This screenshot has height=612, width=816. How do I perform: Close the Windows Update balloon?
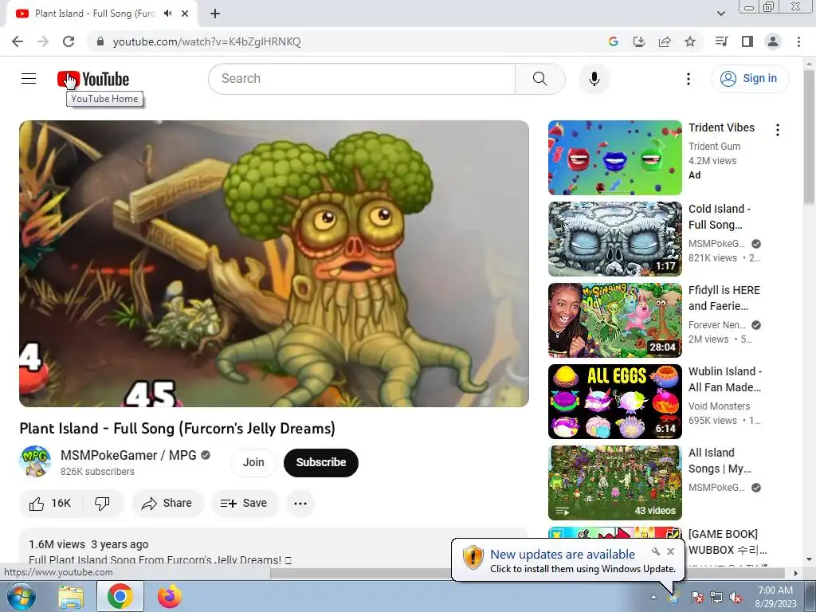click(x=670, y=551)
